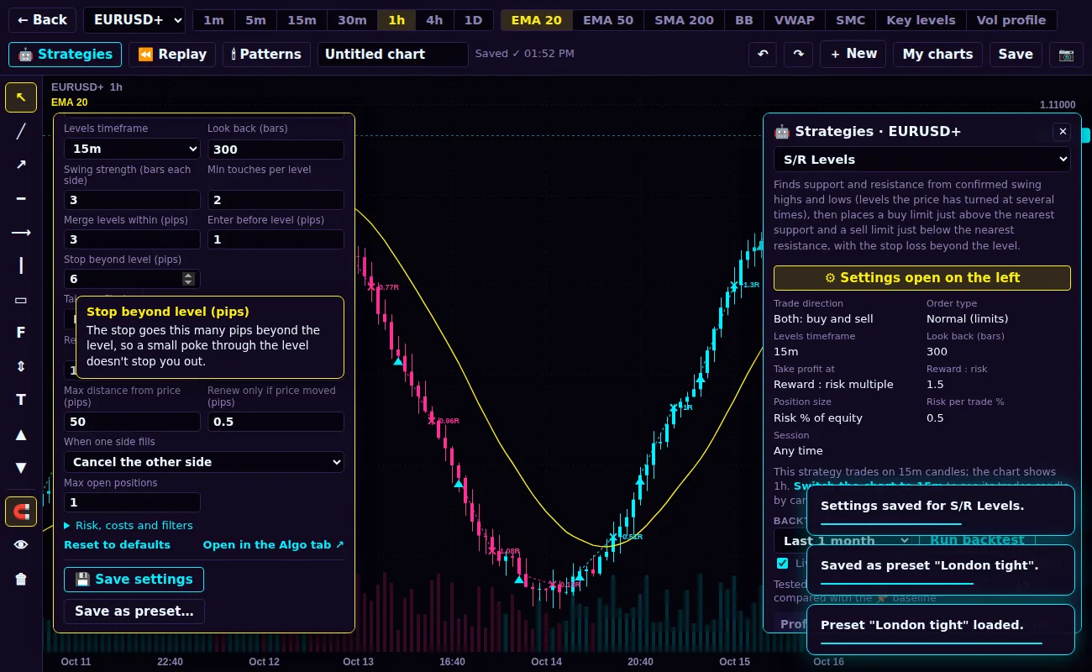Select the 5m timeframe tab

pos(255,20)
